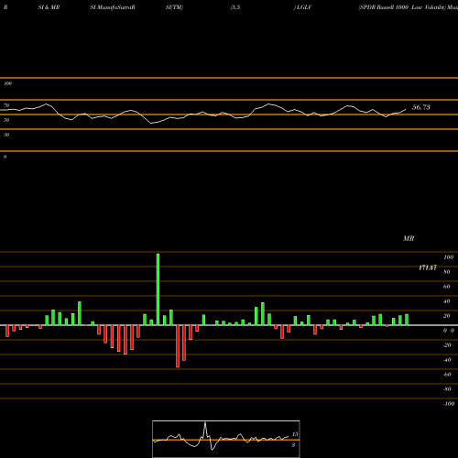Click the MR axis label 80
Screen dimensions: 458x458
coord(447,272)
